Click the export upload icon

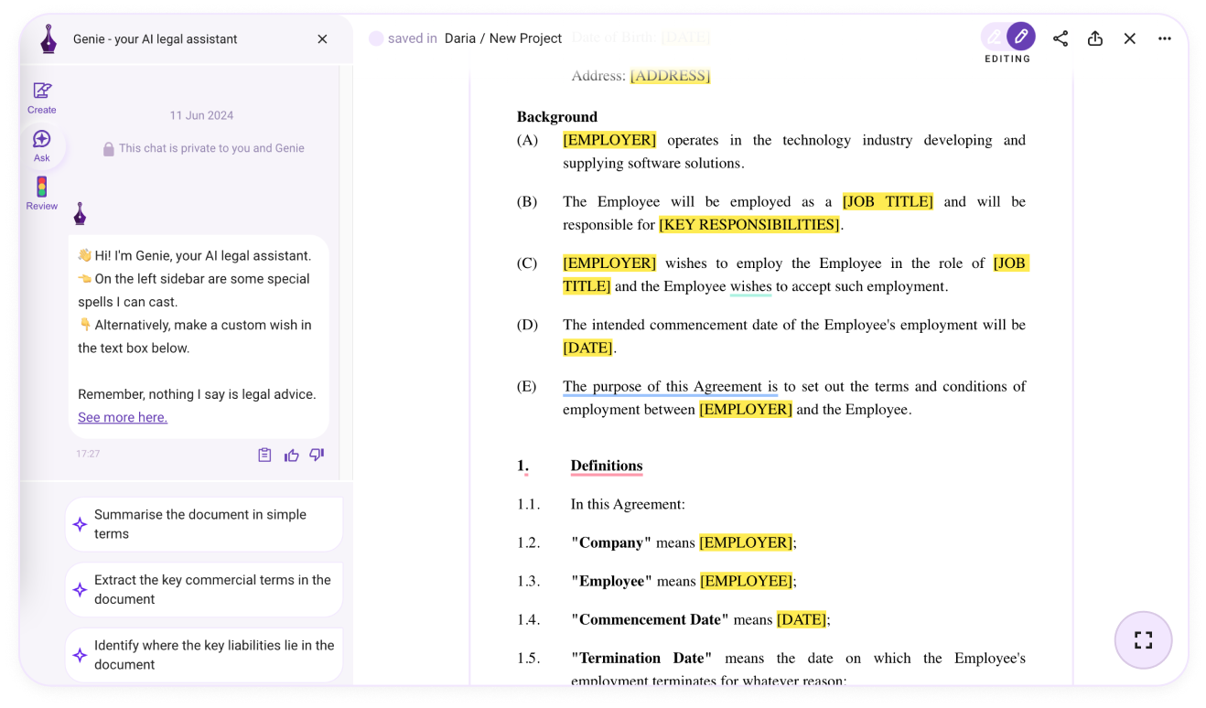[1095, 38]
